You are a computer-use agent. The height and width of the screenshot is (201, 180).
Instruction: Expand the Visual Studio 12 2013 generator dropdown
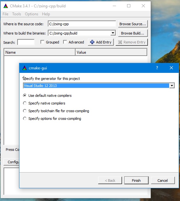(x=172, y=86)
